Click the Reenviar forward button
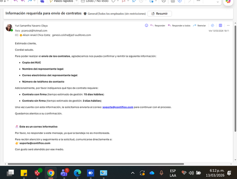 click(x=200, y=26)
